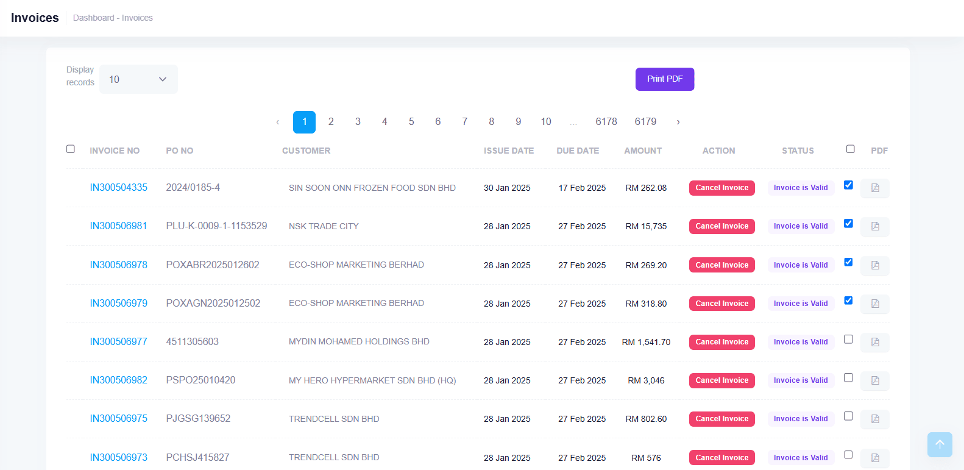Cancel the invoice for TRENDCELL PJGSG139652

(x=721, y=419)
